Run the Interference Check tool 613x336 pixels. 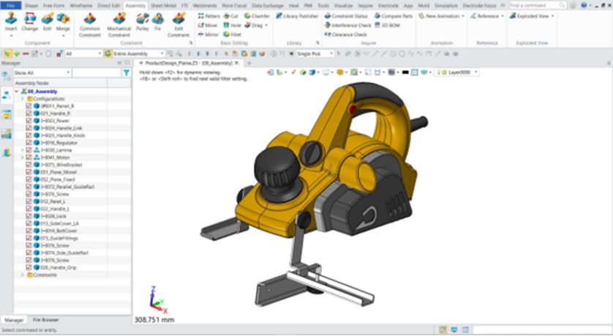(x=345, y=25)
